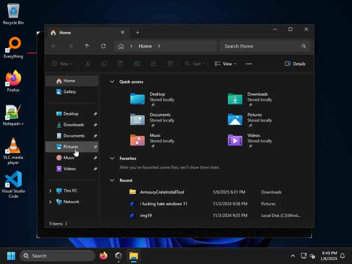
Task: Go up one folder level
Action: (x=87, y=46)
